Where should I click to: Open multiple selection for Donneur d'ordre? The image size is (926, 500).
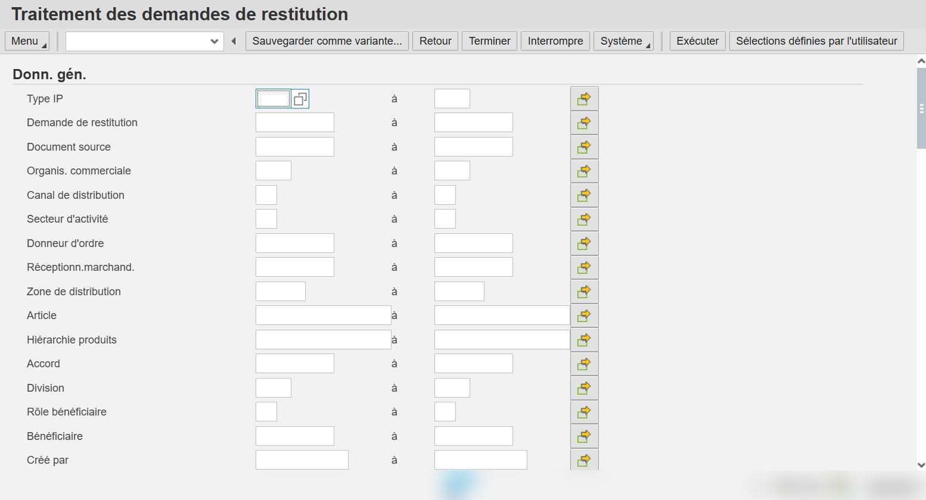click(x=584, y=243)
